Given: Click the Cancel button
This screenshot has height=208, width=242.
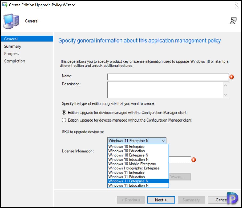Looking at the screenshot, I should [221, 200].
